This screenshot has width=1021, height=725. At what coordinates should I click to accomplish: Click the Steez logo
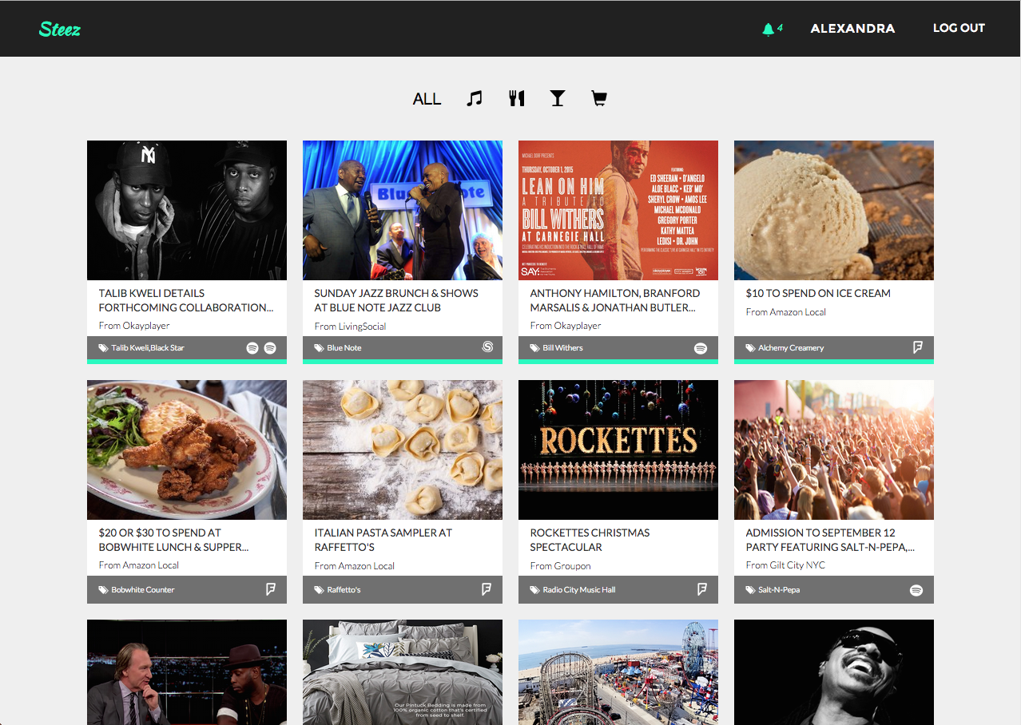(x=60, y=30)
